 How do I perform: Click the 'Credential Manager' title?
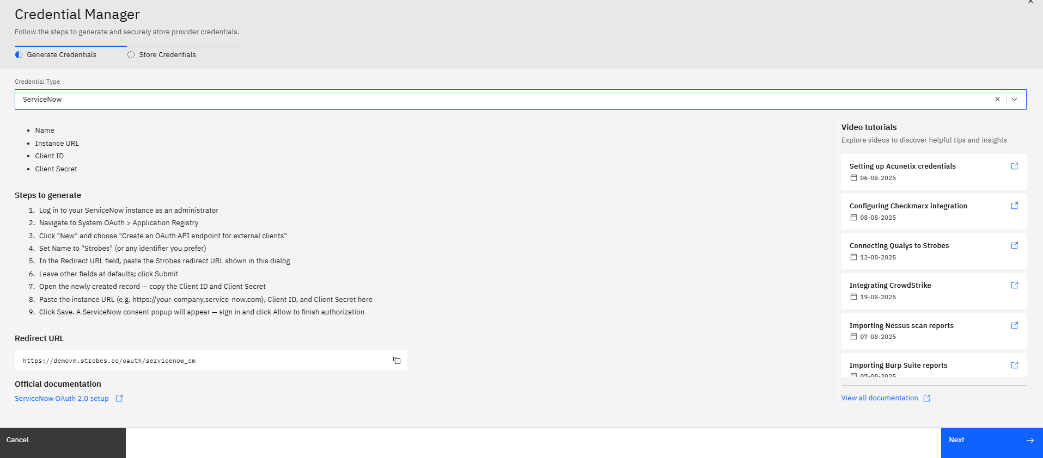click(x=77, y=14)
